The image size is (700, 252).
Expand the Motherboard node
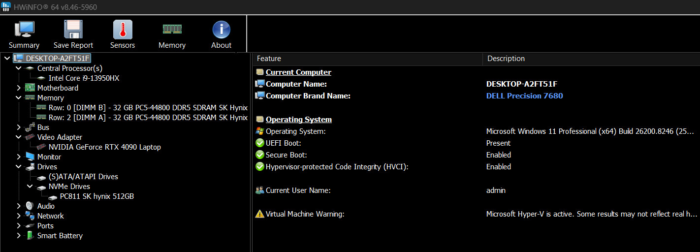[19, 88]
